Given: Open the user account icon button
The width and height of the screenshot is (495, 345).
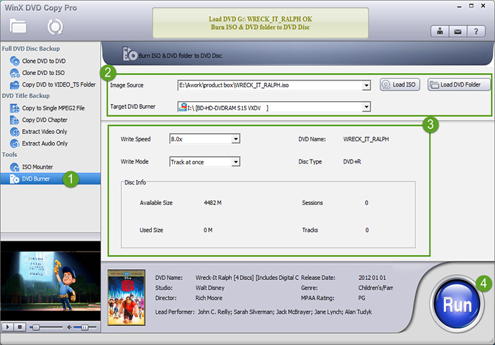Looking at the screenshot, I should [440, 31].
